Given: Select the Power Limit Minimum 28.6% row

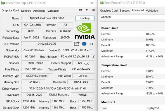Looking at the screenshot, I should point(133,40).
